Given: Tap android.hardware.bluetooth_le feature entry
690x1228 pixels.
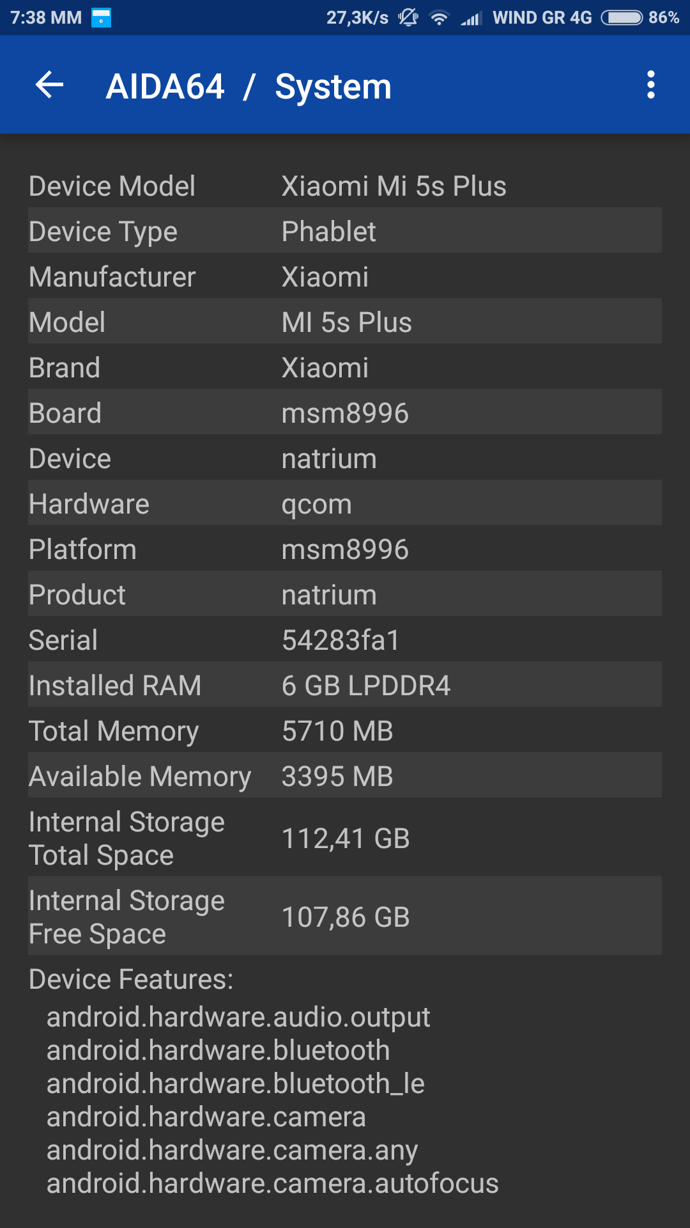Looking at the screenshot, I should (235, 1083).
